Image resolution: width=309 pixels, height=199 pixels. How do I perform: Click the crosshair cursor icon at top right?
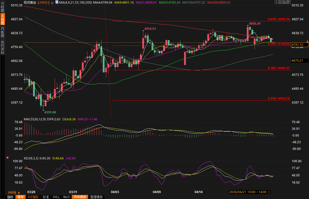coord(276,2)
